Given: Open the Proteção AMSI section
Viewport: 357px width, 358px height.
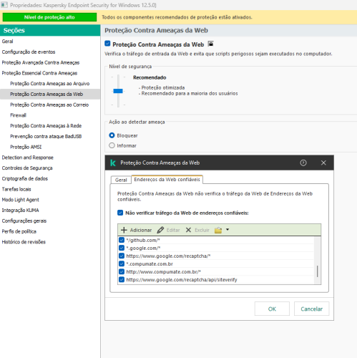Looking at the screenshot, I should coord(26,147).
